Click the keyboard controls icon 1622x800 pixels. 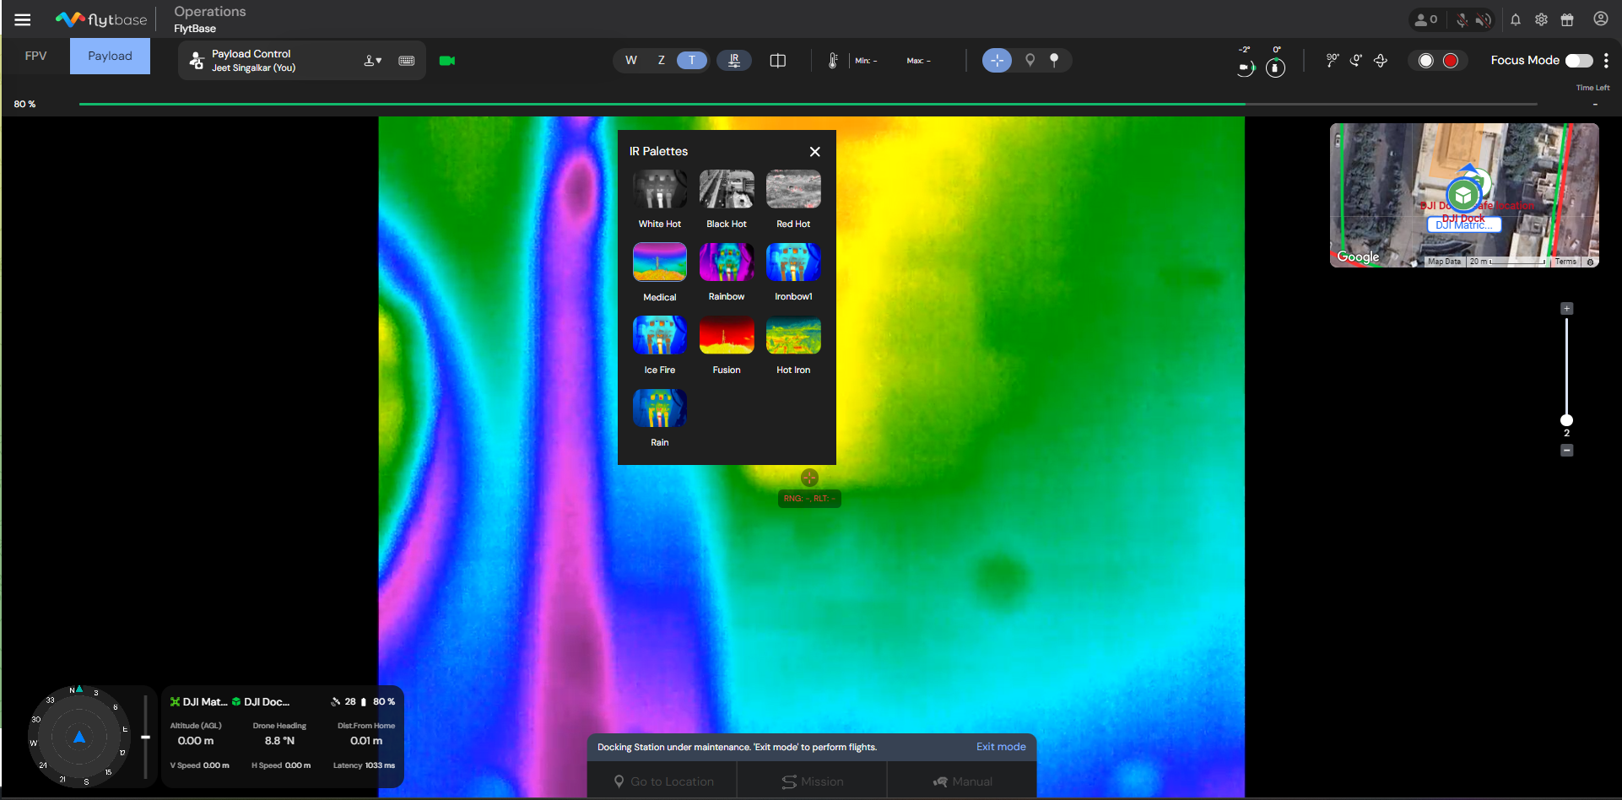coord(407,61)
